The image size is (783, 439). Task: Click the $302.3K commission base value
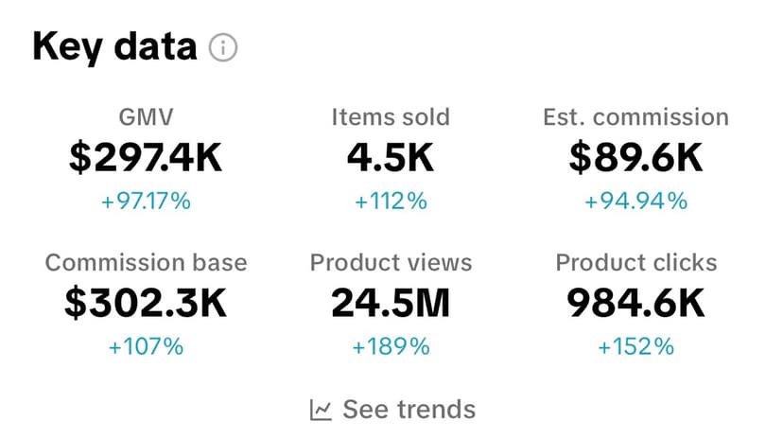[x=146, y=304]
